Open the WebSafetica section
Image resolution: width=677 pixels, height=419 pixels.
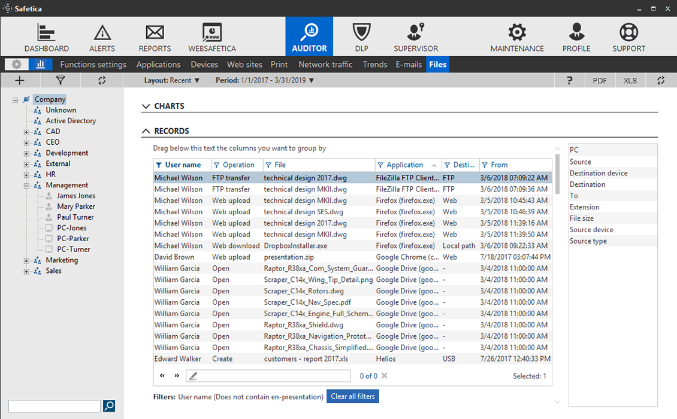click(x=212, y=37)
